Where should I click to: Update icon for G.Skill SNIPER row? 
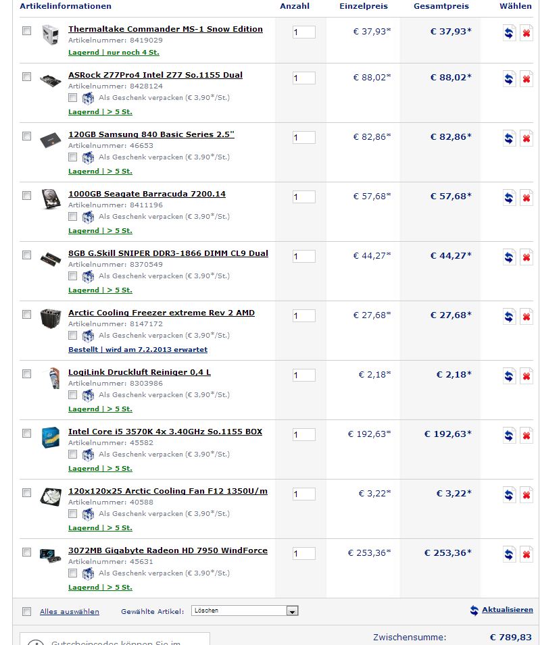click(x=509, y=257)
